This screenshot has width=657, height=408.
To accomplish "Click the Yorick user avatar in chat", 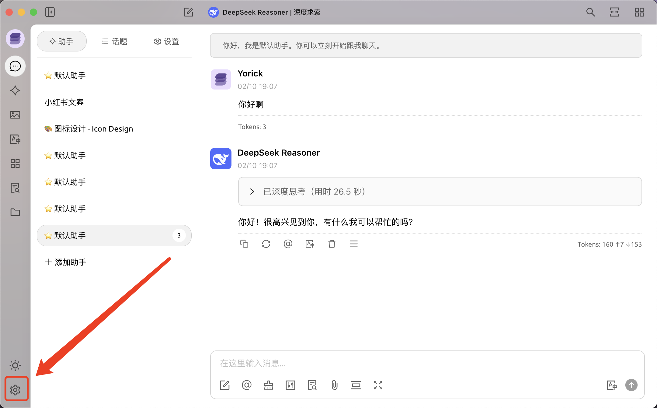I will pyautogui.click(x=221, y=79).
